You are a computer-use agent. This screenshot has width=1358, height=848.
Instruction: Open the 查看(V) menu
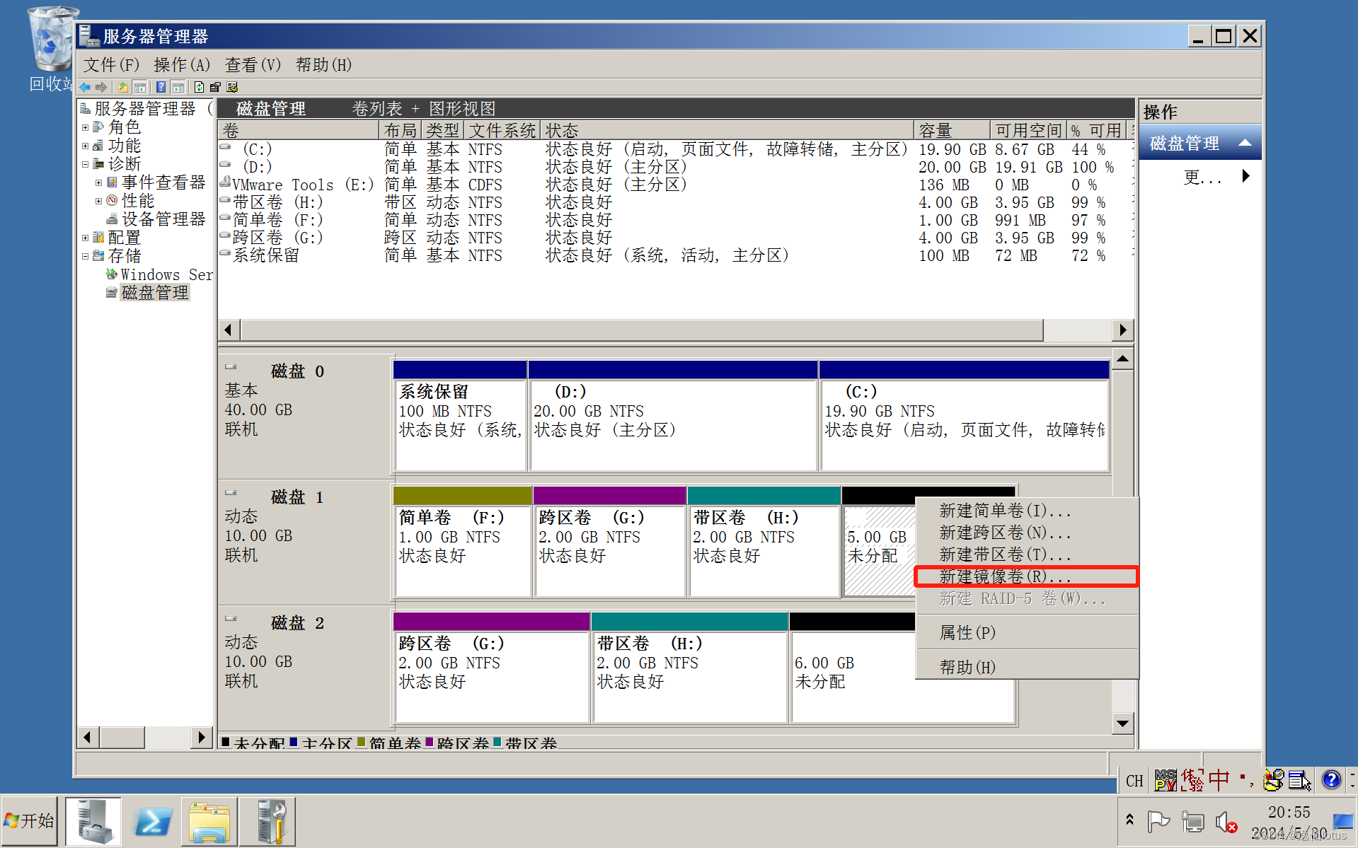tap(253, 65)
